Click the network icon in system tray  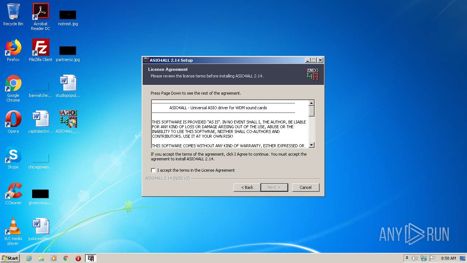[424, 258]
